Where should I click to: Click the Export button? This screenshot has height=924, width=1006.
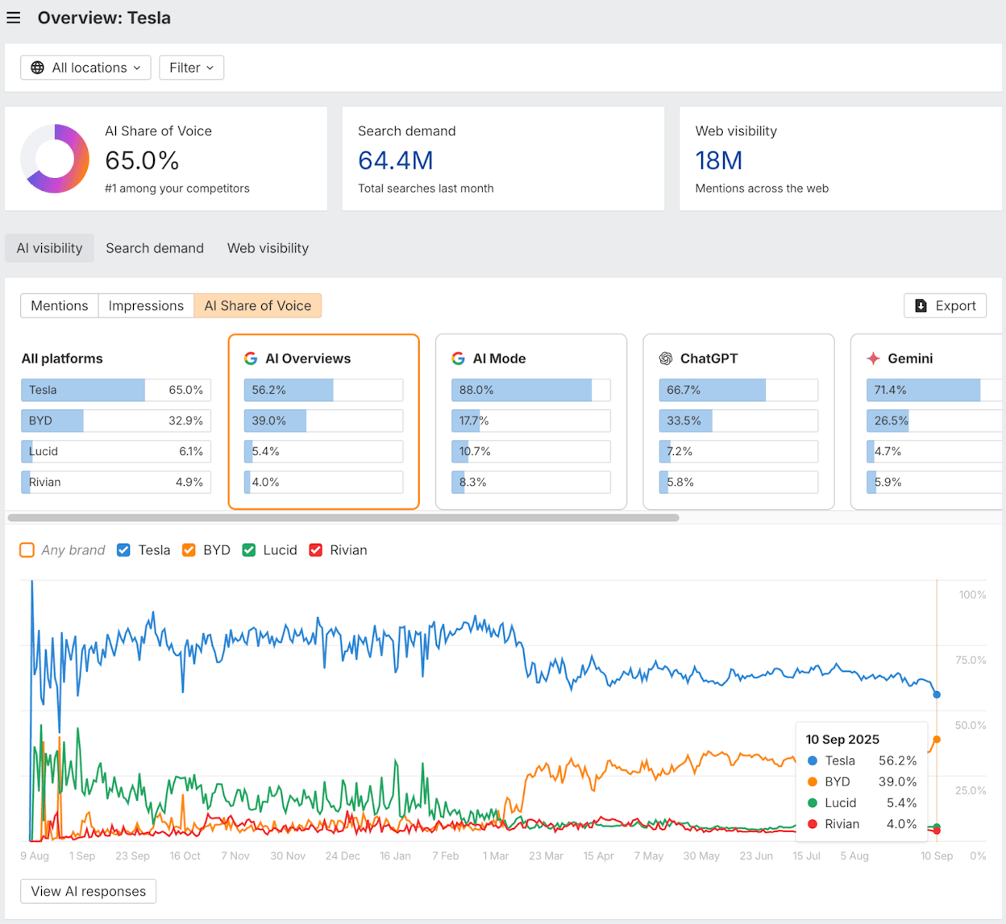(945, 306)
